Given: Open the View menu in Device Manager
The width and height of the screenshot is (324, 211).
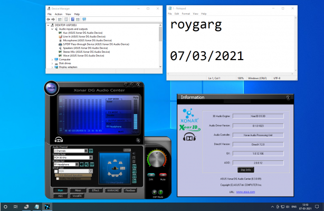Looking at the screenshot, I should (68, 14).
